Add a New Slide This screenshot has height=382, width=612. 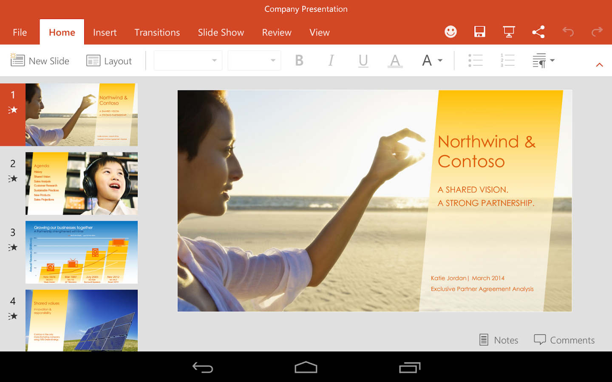(40, 61)
